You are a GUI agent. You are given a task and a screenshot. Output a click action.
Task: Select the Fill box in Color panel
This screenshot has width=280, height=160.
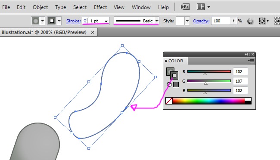click(169, 71)
